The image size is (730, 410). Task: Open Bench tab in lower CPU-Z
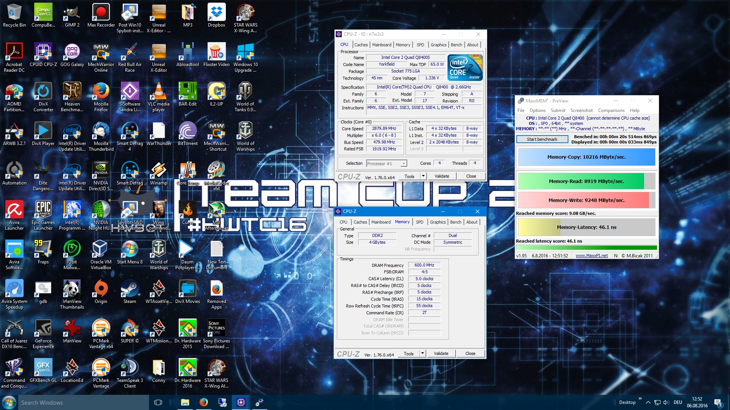pos(455,222)
